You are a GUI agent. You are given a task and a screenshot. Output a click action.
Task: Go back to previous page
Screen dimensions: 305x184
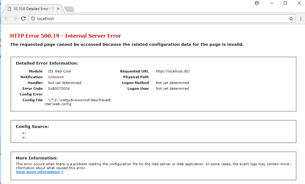[6, 18]
